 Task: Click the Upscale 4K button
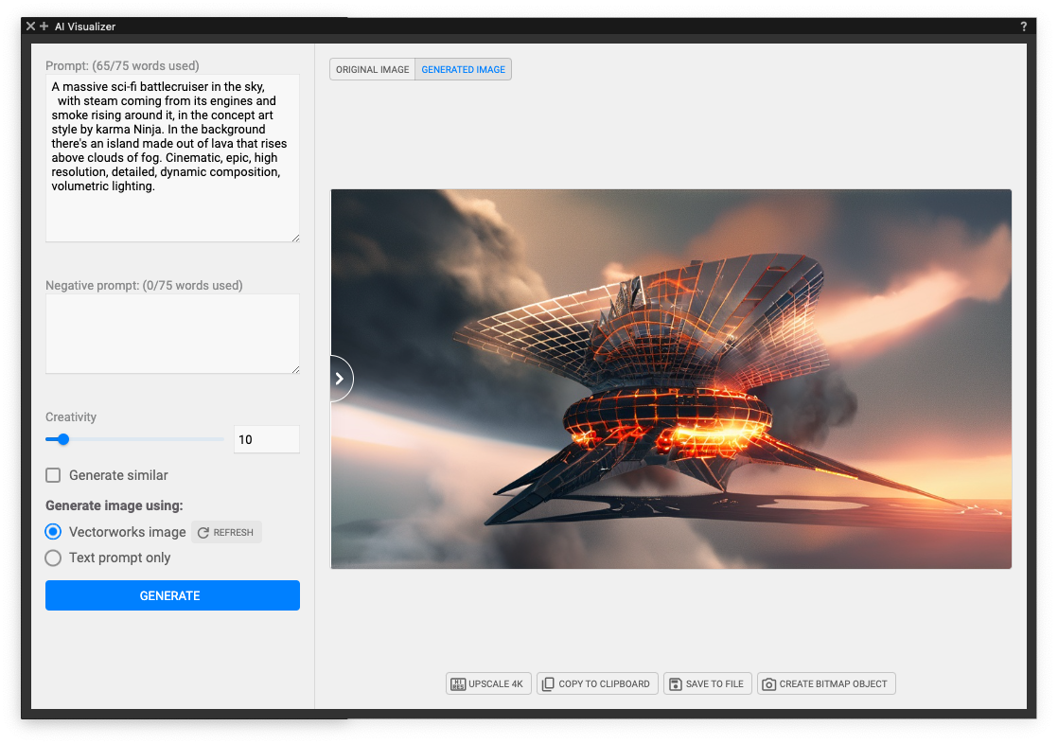pos(488,682)
